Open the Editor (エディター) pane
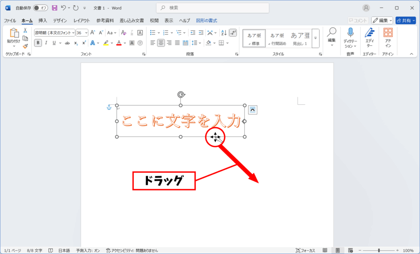Screen dimensions: 420x254 coord(369,37)
